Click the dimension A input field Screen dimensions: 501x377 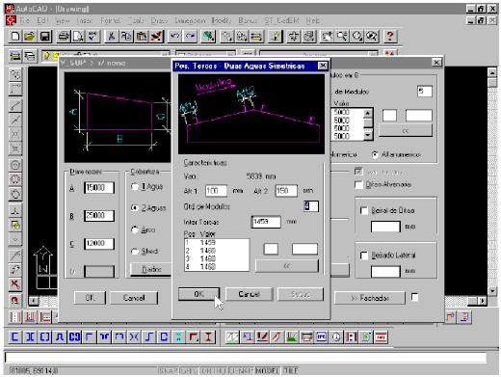99,188
